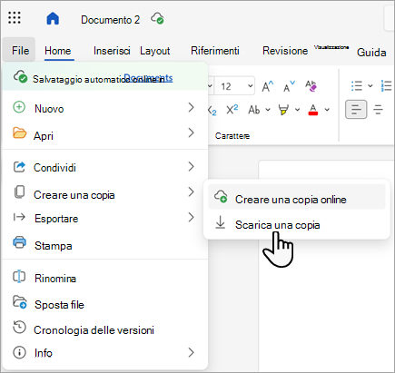
Task: Check the cloud saved status icon
Action: pos(157,18)
